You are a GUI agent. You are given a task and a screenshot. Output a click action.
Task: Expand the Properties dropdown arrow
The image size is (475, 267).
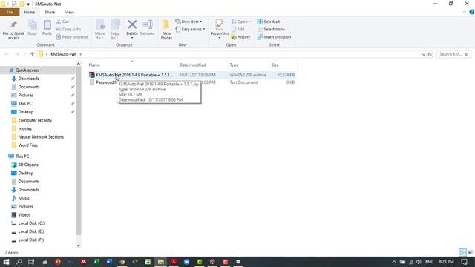pyautogui.click(x=220, y=38)
